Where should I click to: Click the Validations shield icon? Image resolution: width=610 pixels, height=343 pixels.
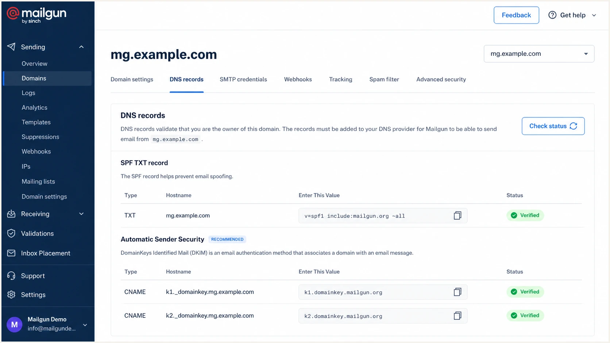[x=11, y=233]
